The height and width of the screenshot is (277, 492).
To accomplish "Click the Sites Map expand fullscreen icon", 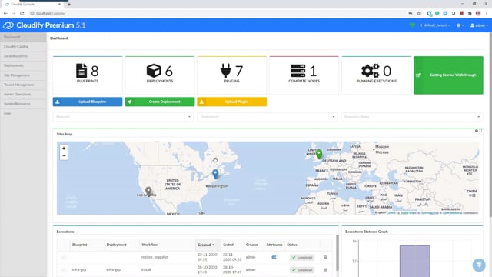I will 480,131.
